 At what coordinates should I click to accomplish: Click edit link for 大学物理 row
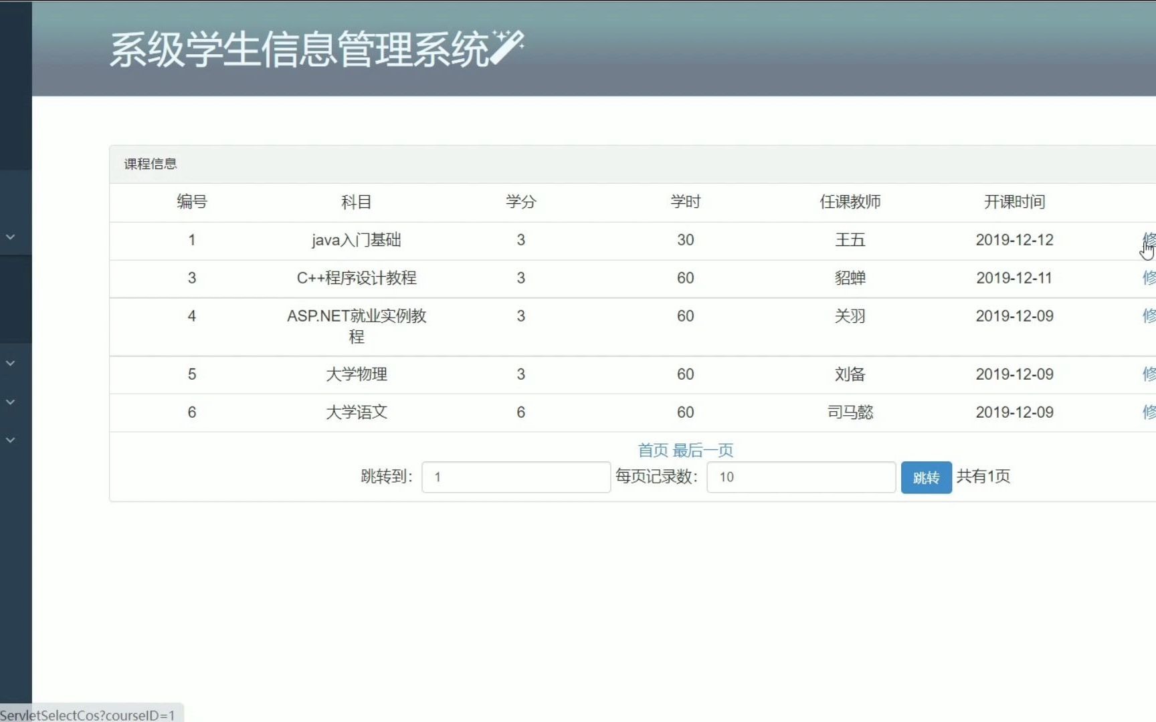[x=1149, y=374]
